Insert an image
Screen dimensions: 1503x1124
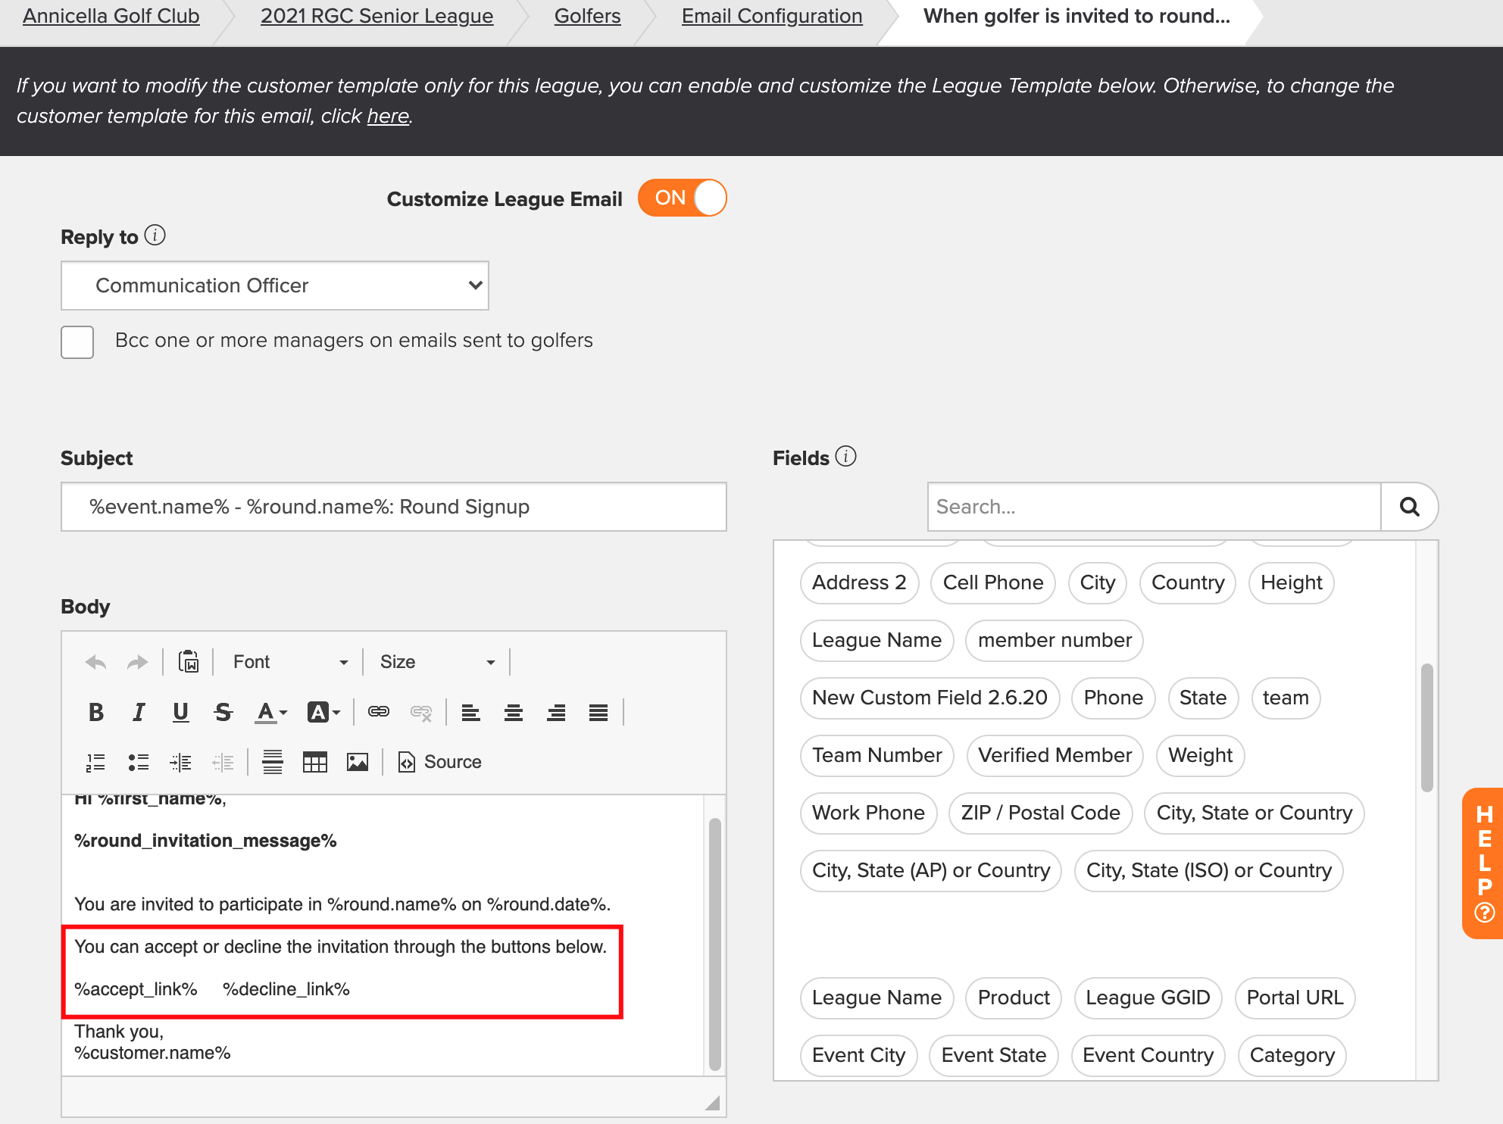tap(358, 762)
